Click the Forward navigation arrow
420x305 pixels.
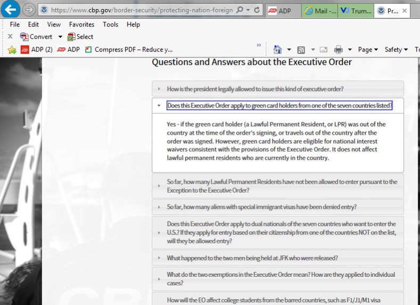click(x=29, y=10)
